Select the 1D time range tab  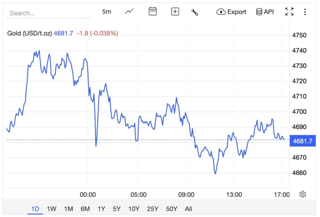click(x=35, y=209)
